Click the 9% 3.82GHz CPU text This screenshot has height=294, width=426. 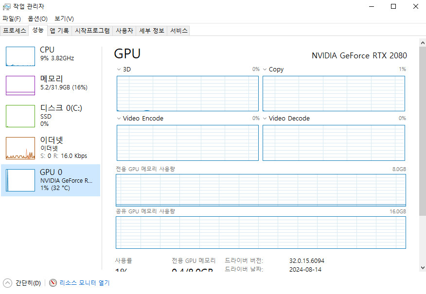57,58
